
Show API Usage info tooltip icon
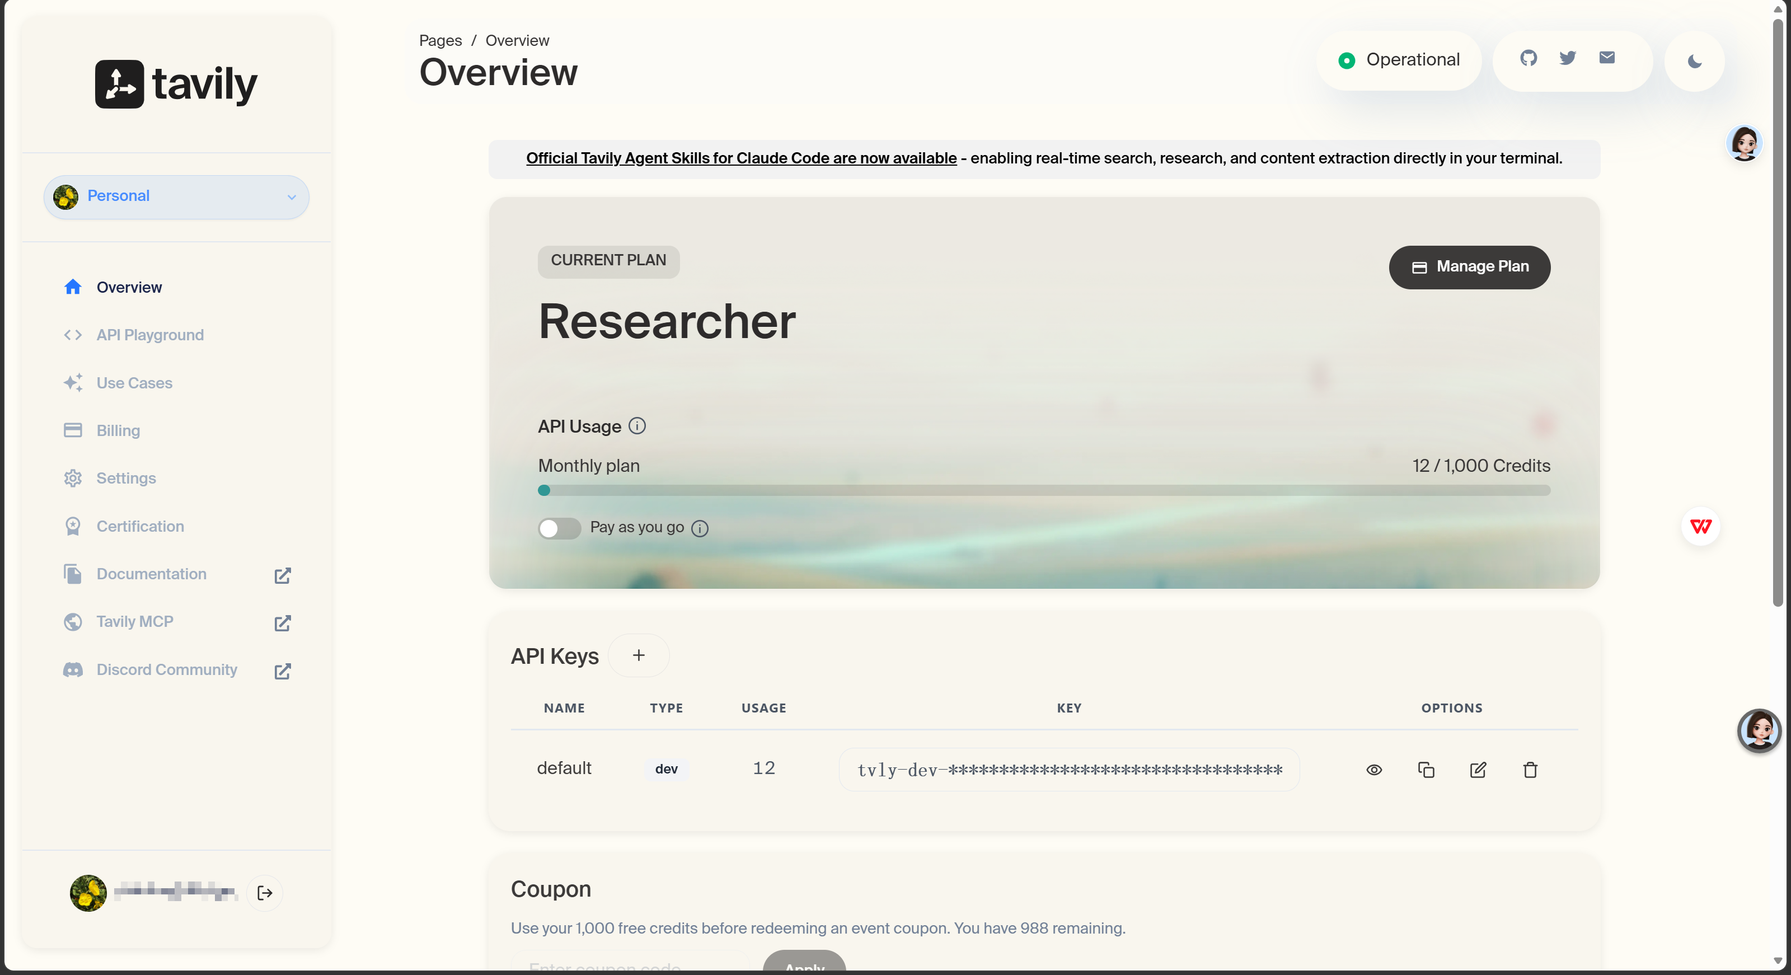pyautogui.click(x=637, y=425)
